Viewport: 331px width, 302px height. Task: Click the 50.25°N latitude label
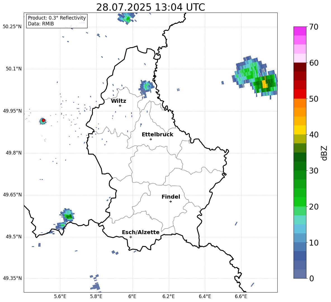click(12, 27)
